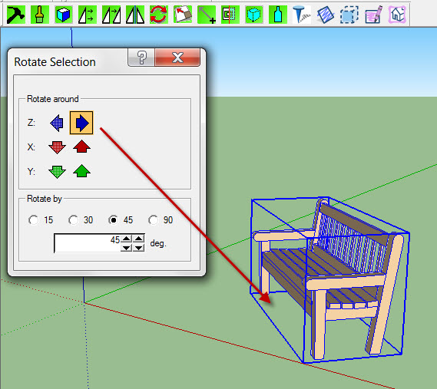Select the blue hatched plane icon

pyautogui.click(x=326, y=15)
